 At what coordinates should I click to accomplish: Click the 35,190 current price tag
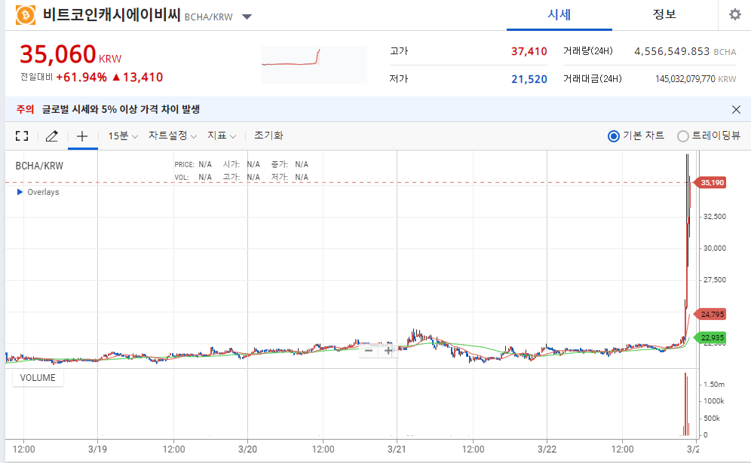[710, 183]
